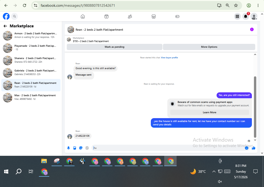Click Rean's avatar in chat header
The image size is (264, 187).
click(x=71, y=29)
